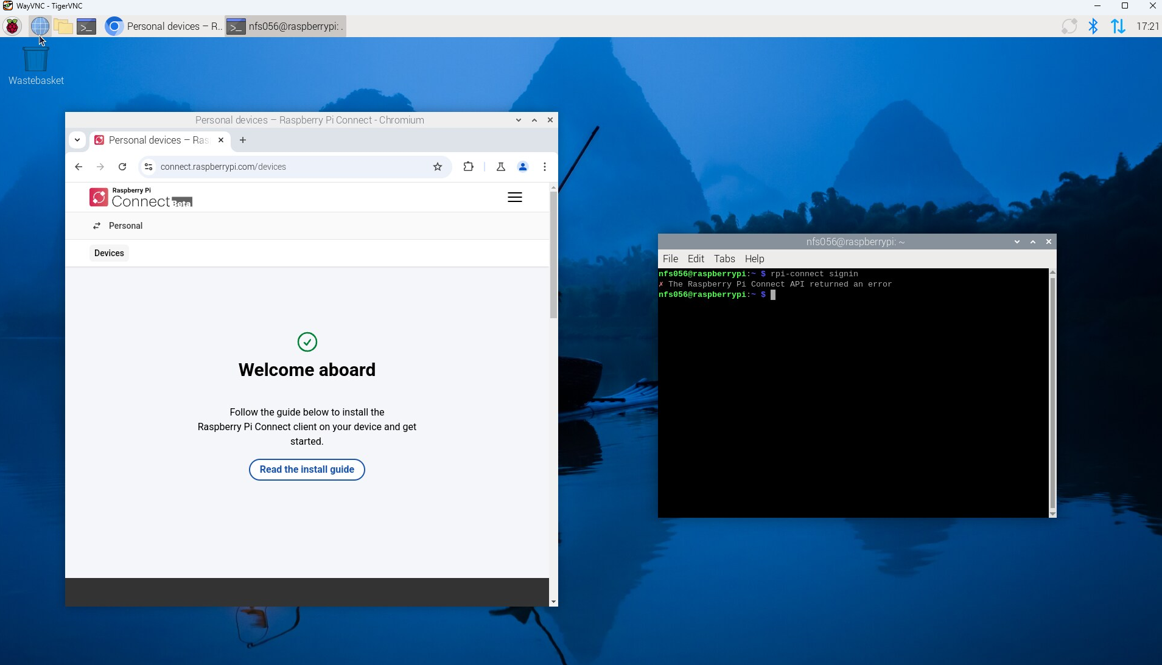This screenshot has height=665, width=1162.
Task: Select the Devices tab
Action: [109, 253]
